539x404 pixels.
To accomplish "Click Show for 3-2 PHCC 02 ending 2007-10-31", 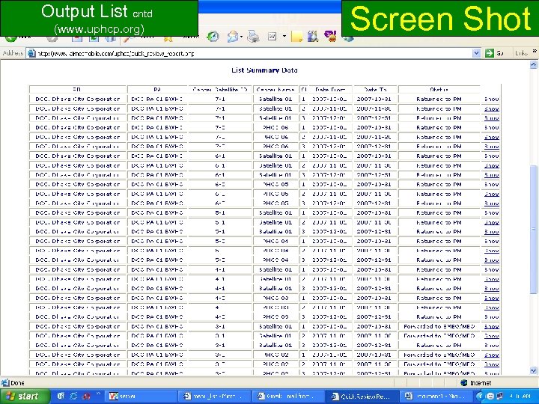I will point(491,355).
